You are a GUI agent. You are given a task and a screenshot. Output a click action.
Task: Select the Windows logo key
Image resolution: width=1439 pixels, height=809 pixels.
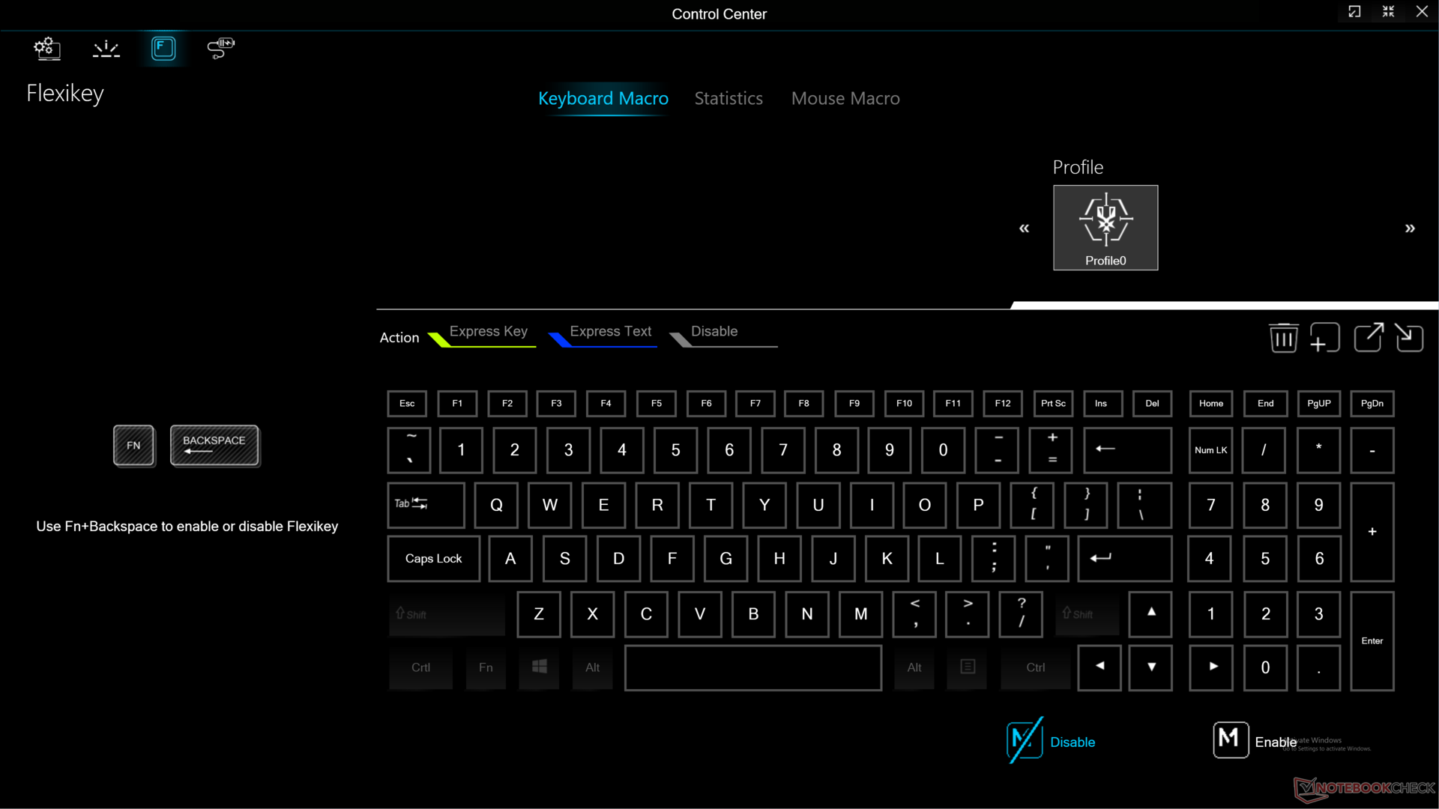(x=539, y=667)
